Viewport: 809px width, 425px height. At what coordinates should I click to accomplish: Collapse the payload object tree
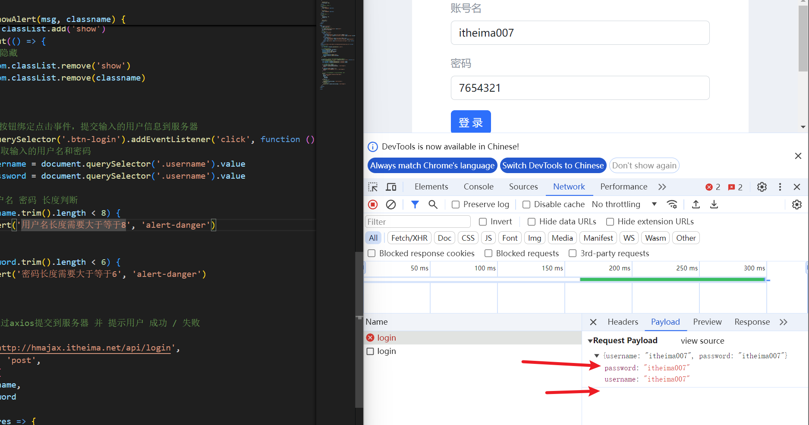pyautogui.click(x=597, y=356)
